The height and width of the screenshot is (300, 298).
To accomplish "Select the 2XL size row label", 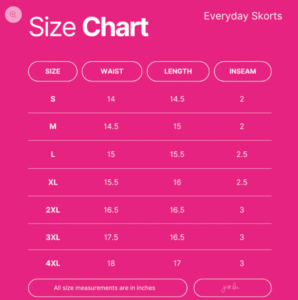I will click(x=53, y=210).
